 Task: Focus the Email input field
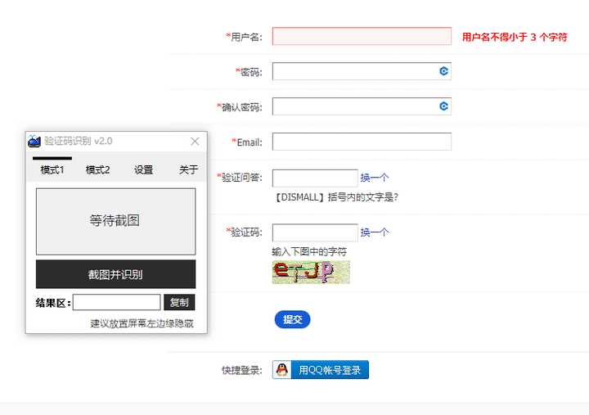point(362,142)
